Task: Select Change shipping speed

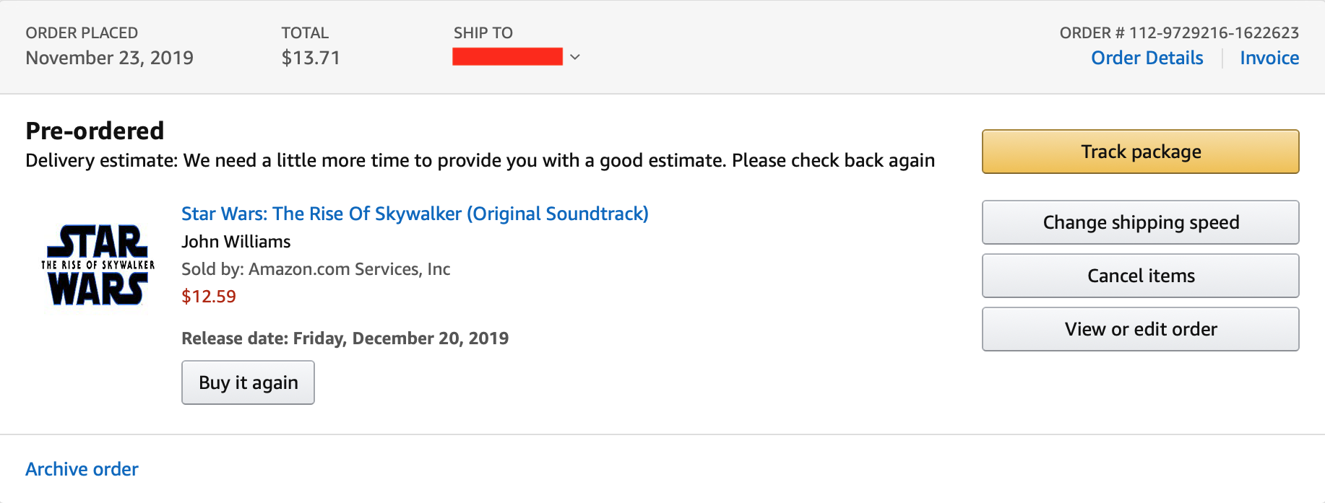Action: click(x=1140, y=222)
